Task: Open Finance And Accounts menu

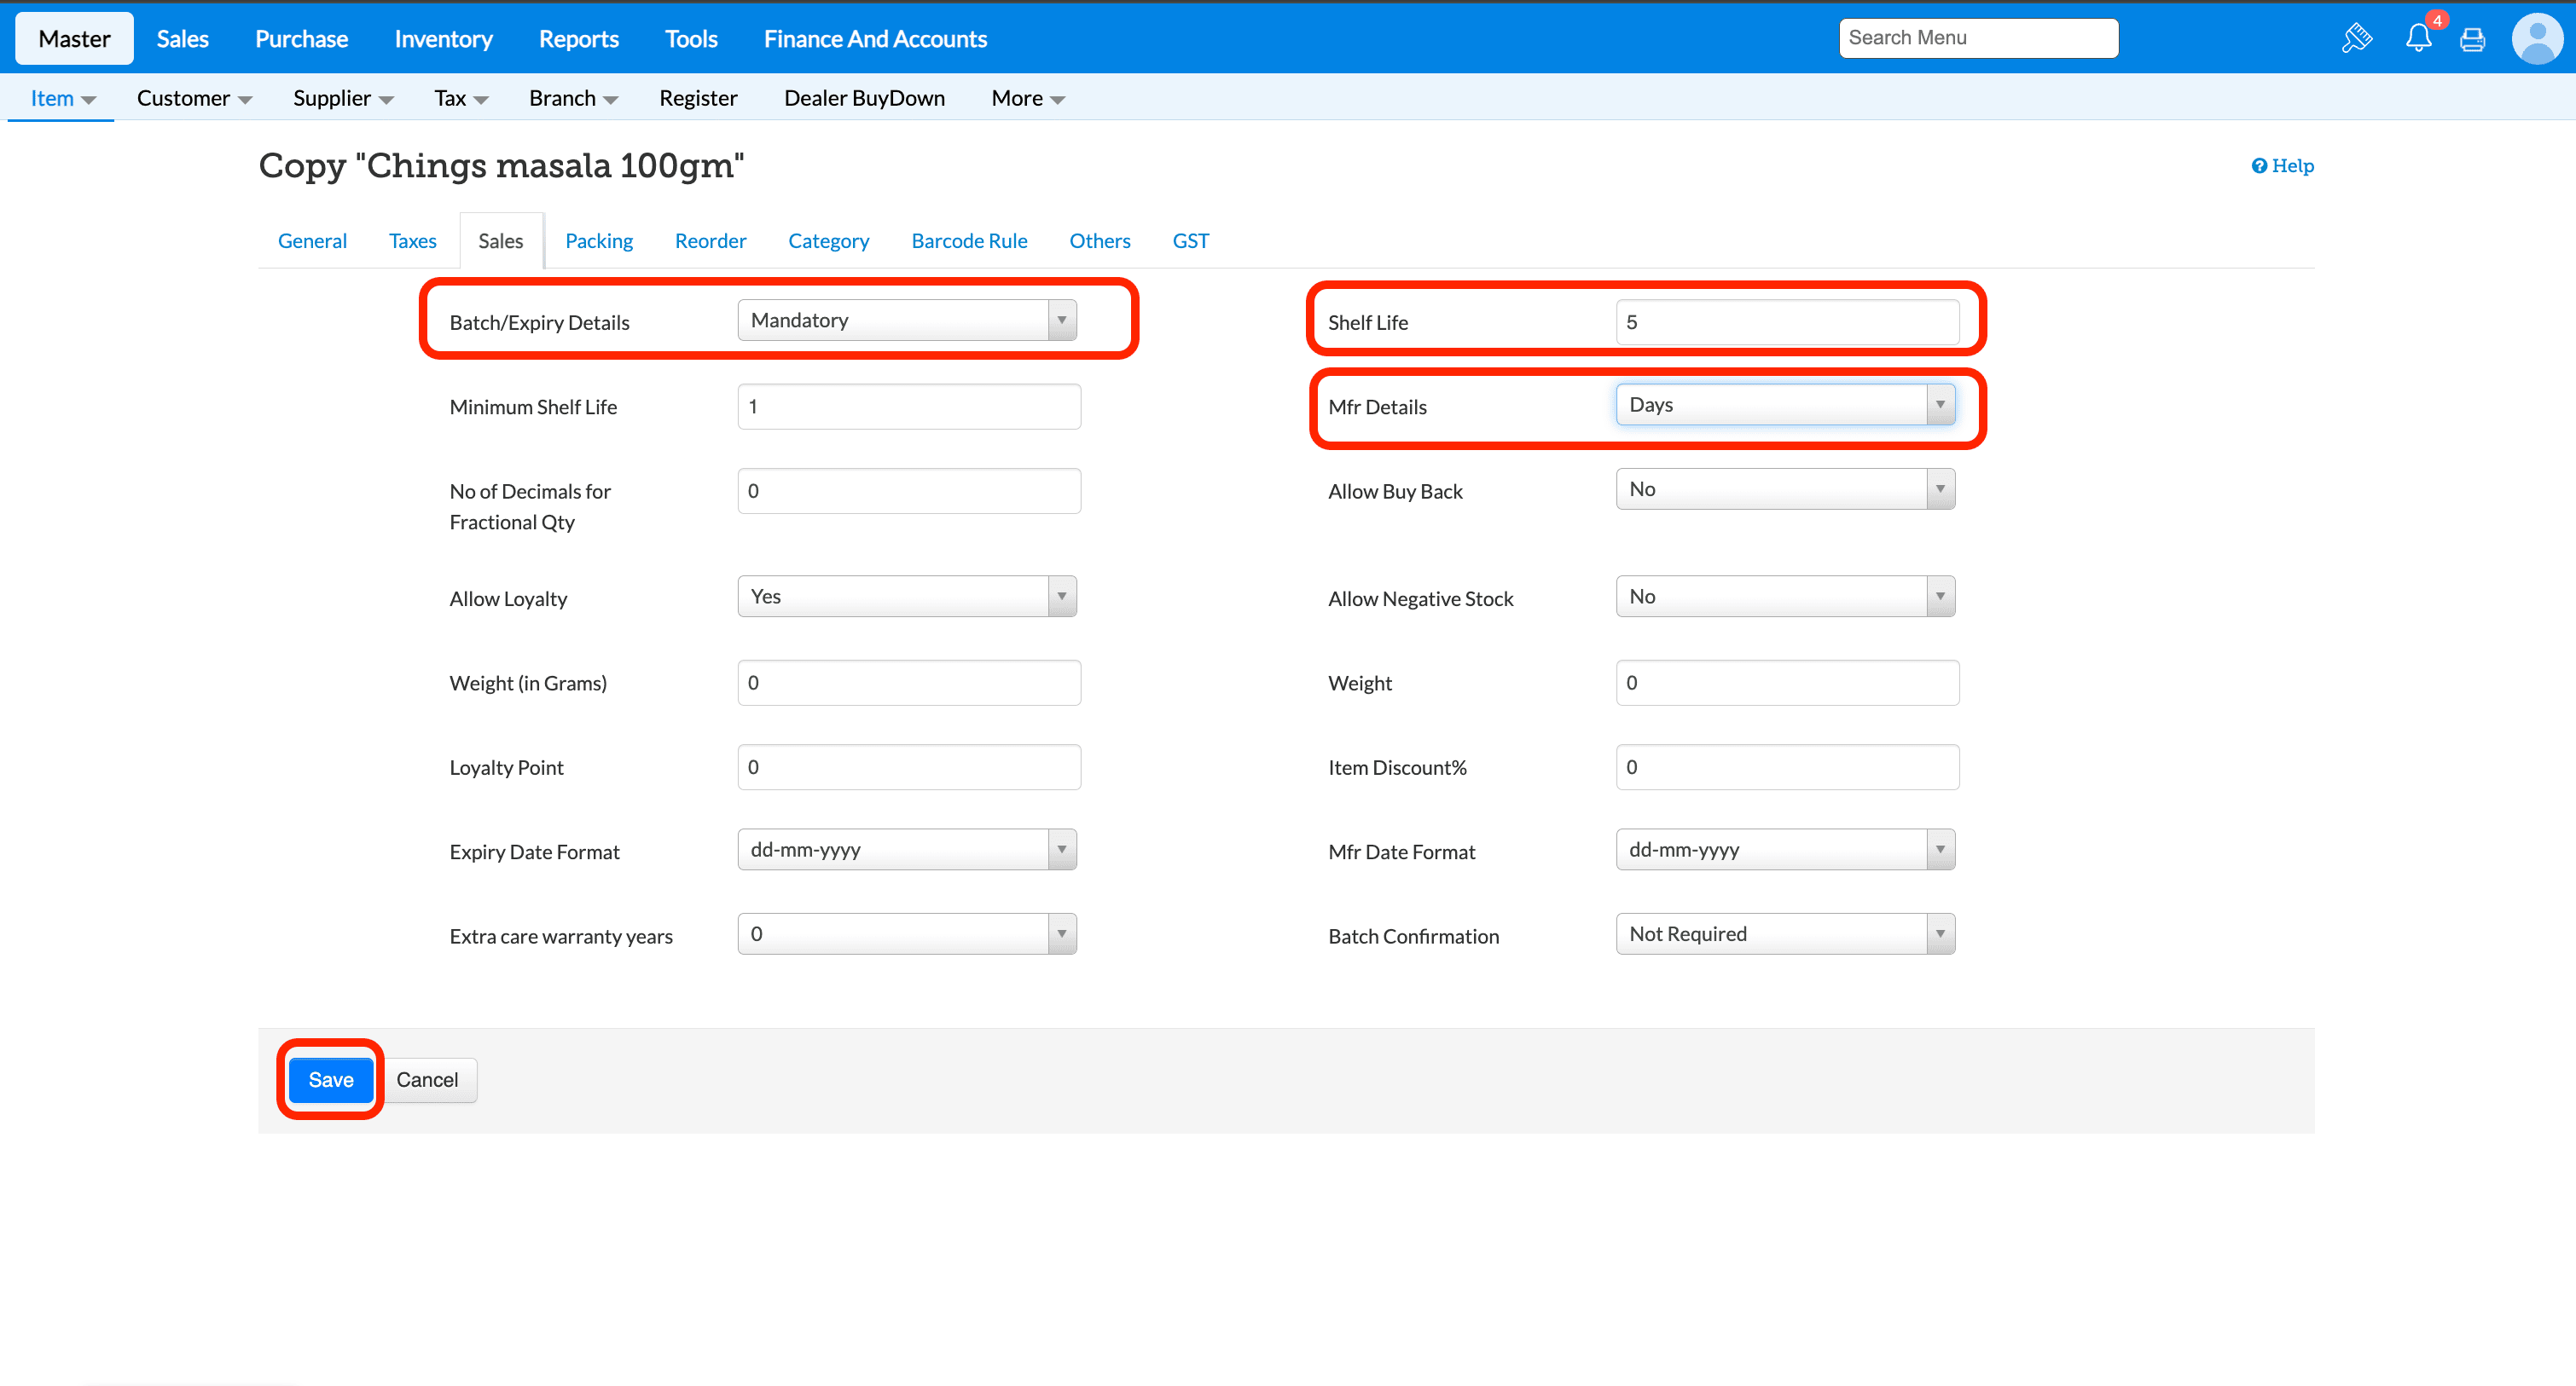Action: point(874,39)
